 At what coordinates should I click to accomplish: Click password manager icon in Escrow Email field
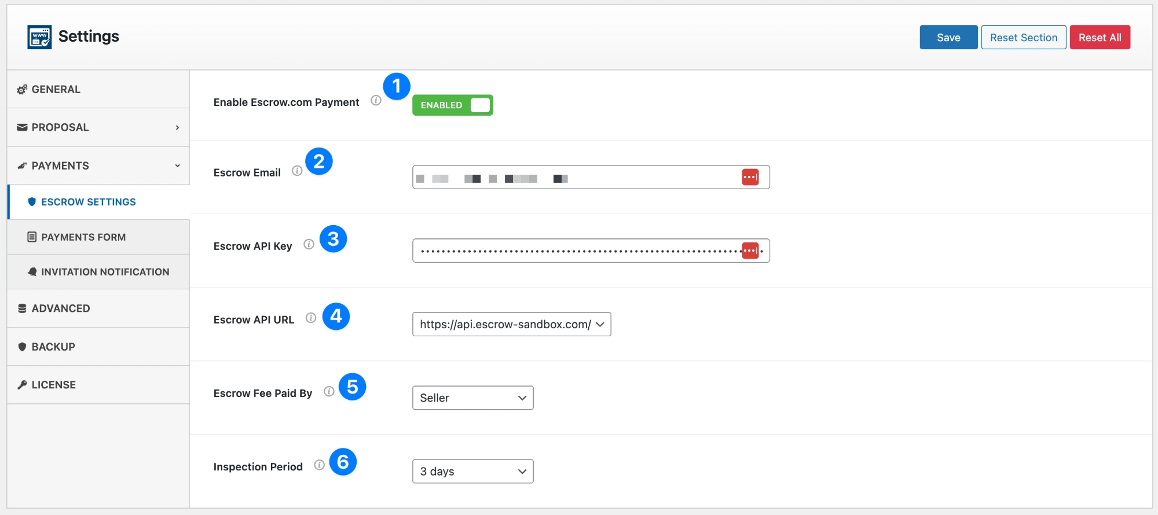pyautogui.click(x=750, y=177)
